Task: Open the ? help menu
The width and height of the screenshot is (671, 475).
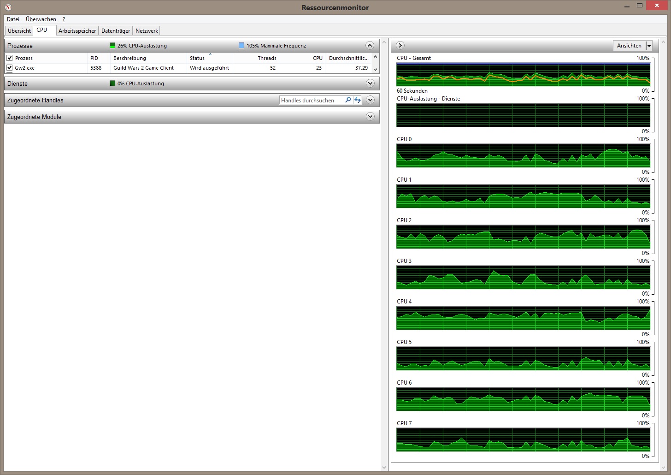Action: pyautogui.click(x=64, y=19)
